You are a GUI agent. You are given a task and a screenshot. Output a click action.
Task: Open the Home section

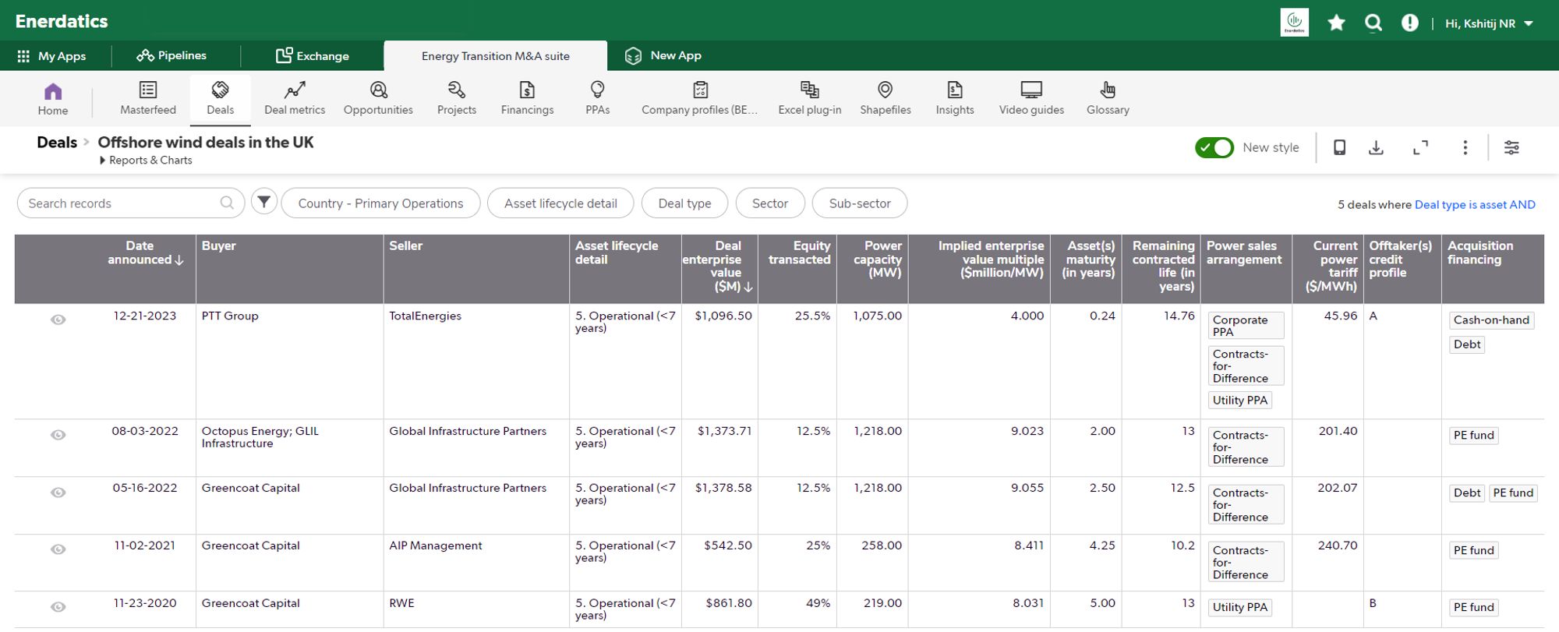click(x=52, y=99)
